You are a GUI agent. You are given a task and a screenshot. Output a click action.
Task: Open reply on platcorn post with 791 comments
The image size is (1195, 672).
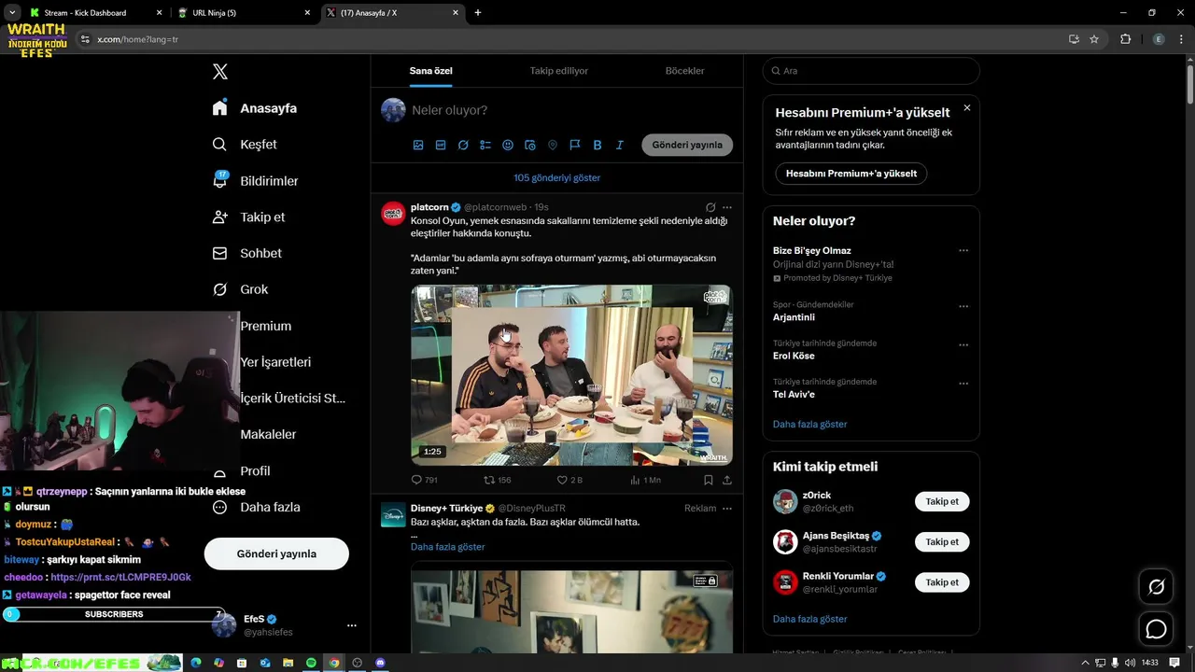(x=425, y=480)
